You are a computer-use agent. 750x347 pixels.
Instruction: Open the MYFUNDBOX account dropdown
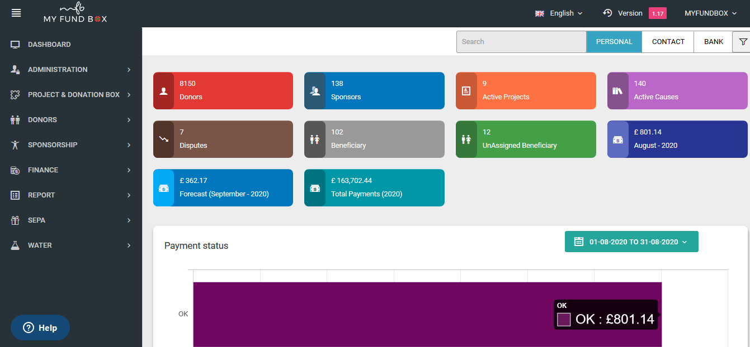[x=711, y=13]
